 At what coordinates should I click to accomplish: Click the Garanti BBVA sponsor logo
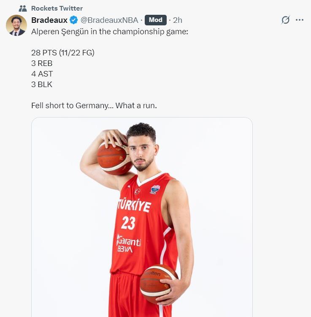[129, 243]
